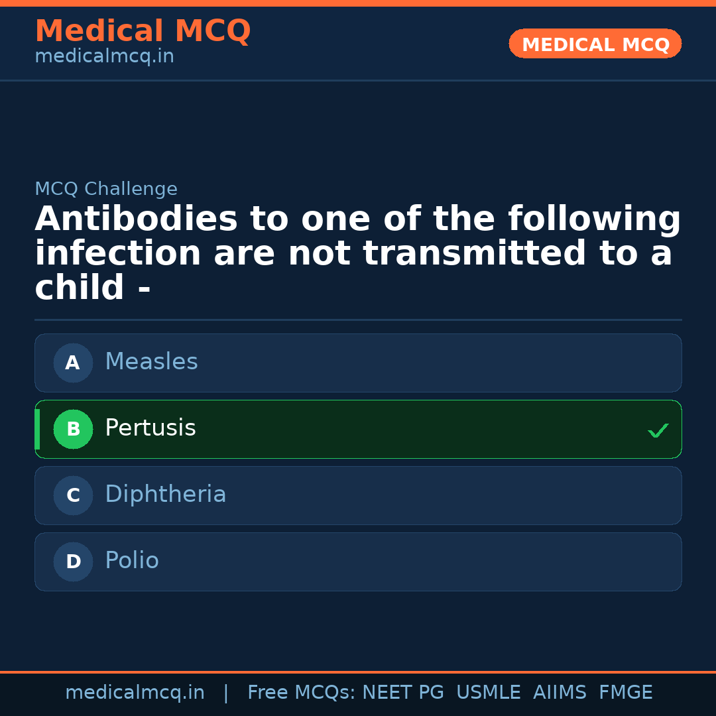716x716 pixels.
Task: Click the green B circle badge
Action: pos(73,429)
